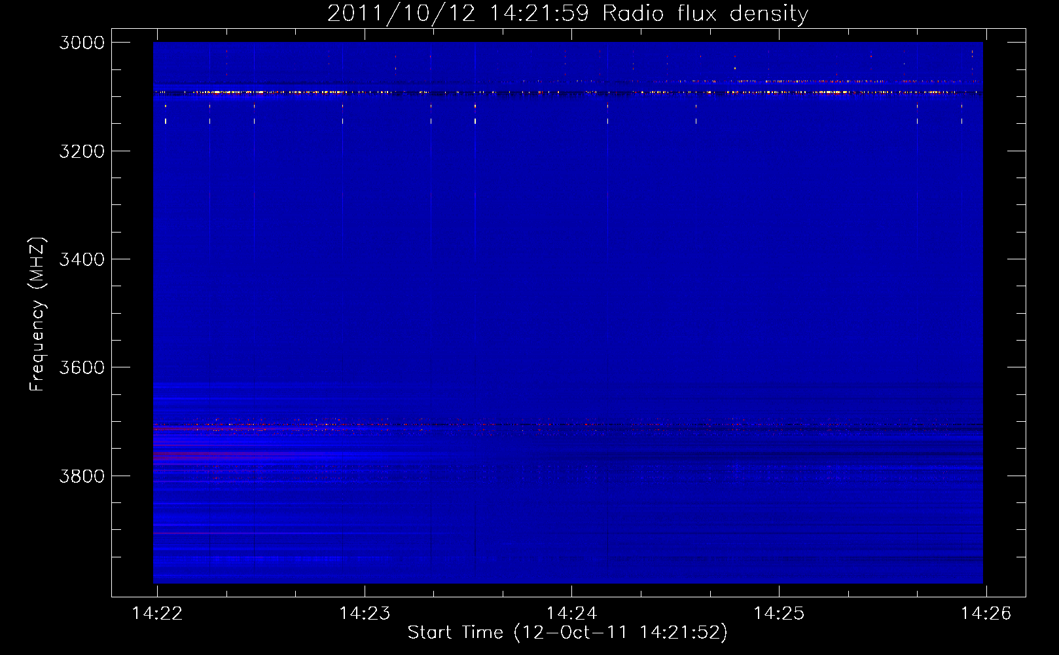
Task: Click the 3800 frequency tick label
Action: point(82,476)
